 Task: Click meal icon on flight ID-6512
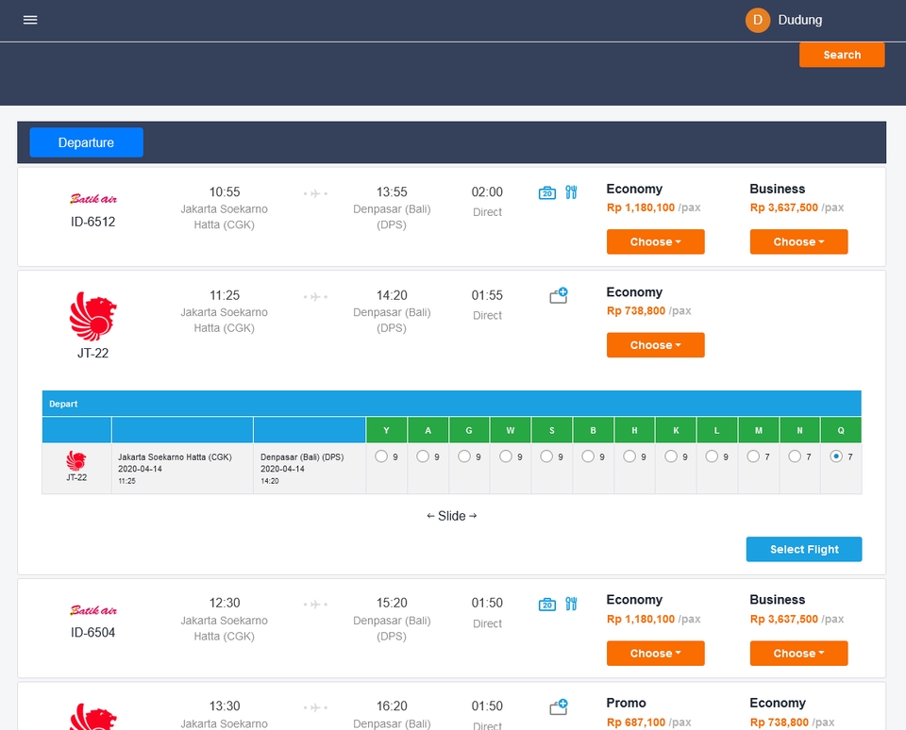pyautogui.click(x=571, y=192)
